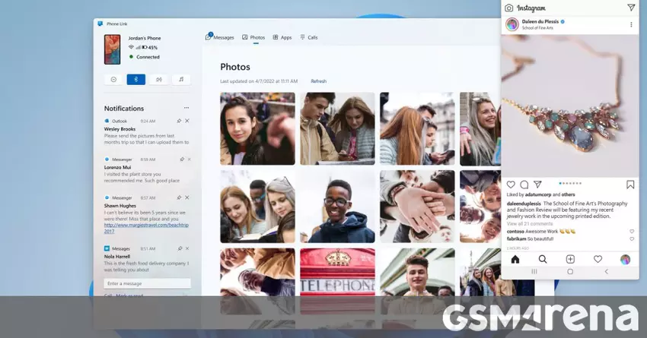Screen dimensions: 647x338
Task: Bookmark the necklace post
Action: 630,185
